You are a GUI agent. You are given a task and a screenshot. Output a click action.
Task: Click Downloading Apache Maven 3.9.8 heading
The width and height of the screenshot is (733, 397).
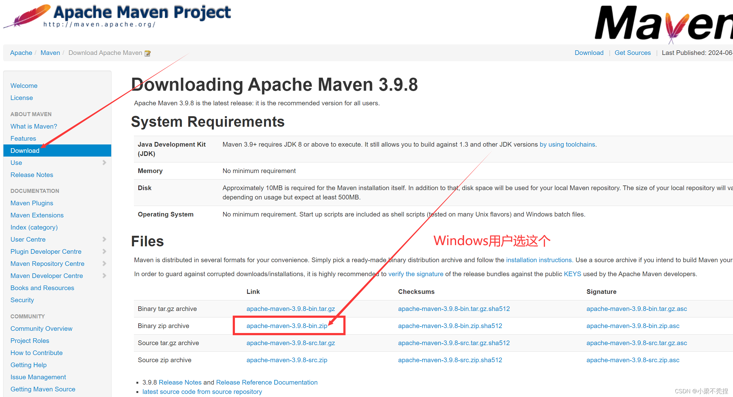pos(274,84)
